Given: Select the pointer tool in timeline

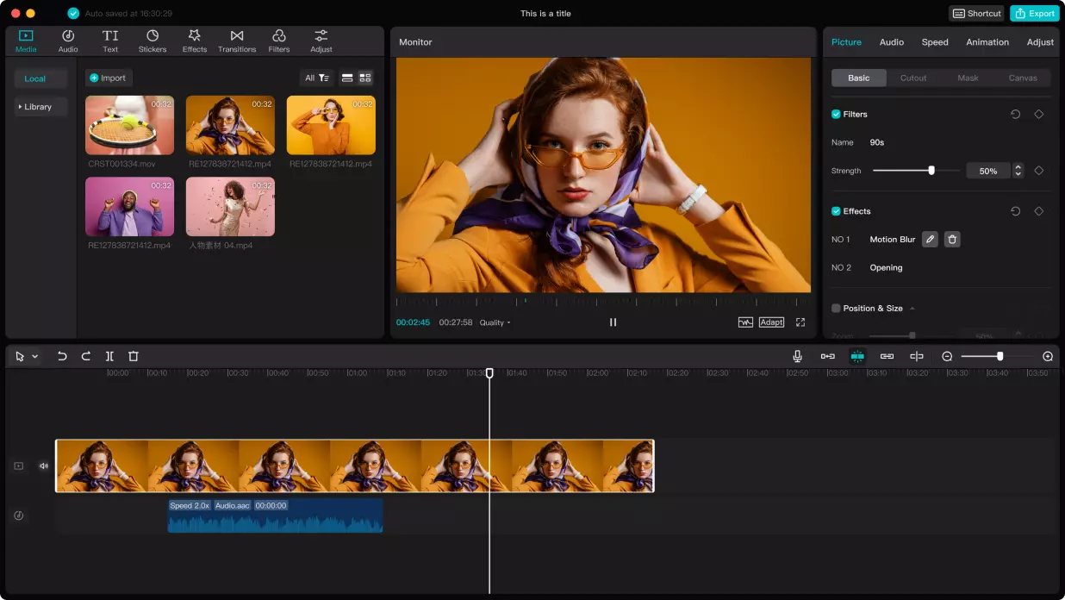Looking at the screenshot, I should coord(20,356).
